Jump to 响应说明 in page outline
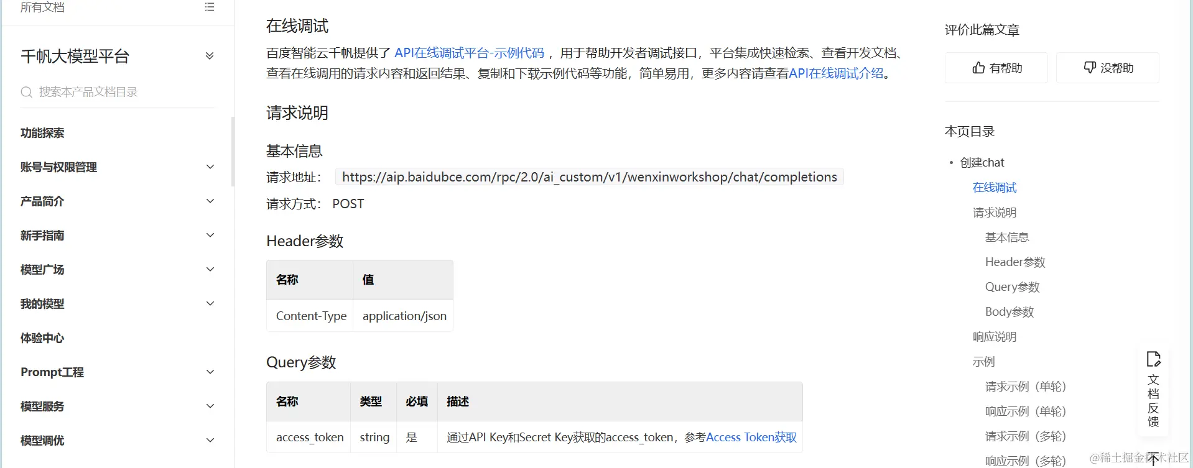 tap(995, 337)
